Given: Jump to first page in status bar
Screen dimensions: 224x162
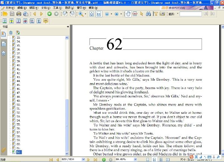Looking at the screenshot, I should tap(51, 159).
